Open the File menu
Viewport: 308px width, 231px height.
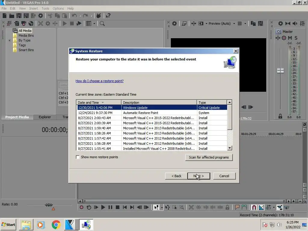[x=4, y=8]
